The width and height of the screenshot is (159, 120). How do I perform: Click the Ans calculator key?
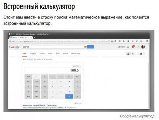pyautogui.click(x=28, y=96)
